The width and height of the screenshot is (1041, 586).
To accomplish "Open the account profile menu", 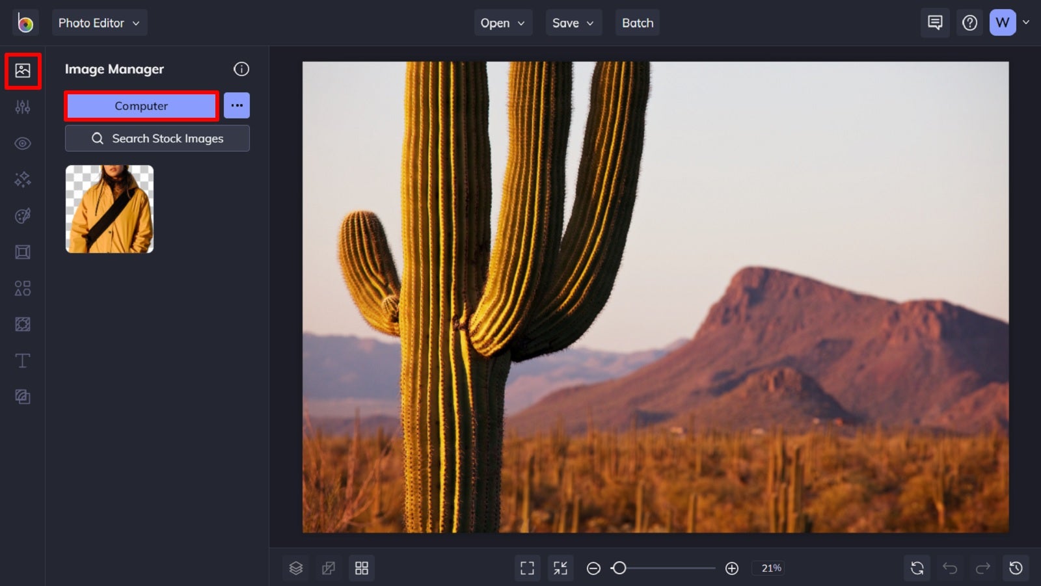I will [x=1003, y=23].
